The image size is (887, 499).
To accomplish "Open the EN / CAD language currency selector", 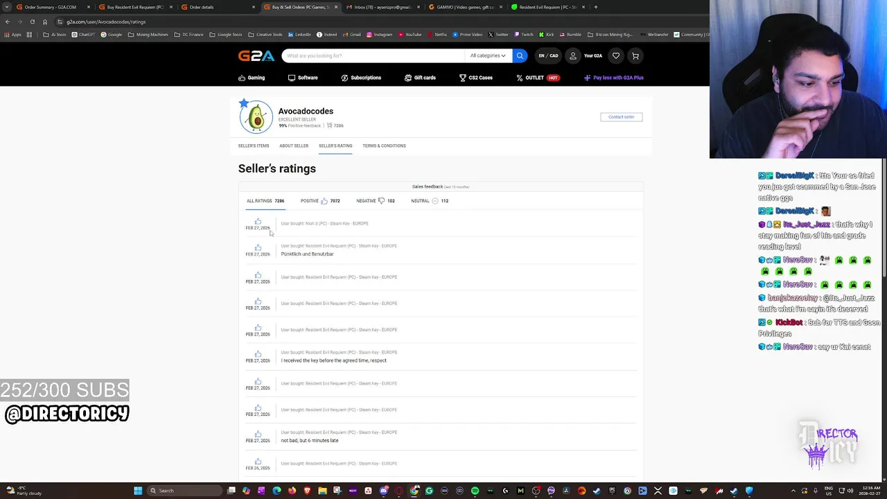I will tap(548, 55).
